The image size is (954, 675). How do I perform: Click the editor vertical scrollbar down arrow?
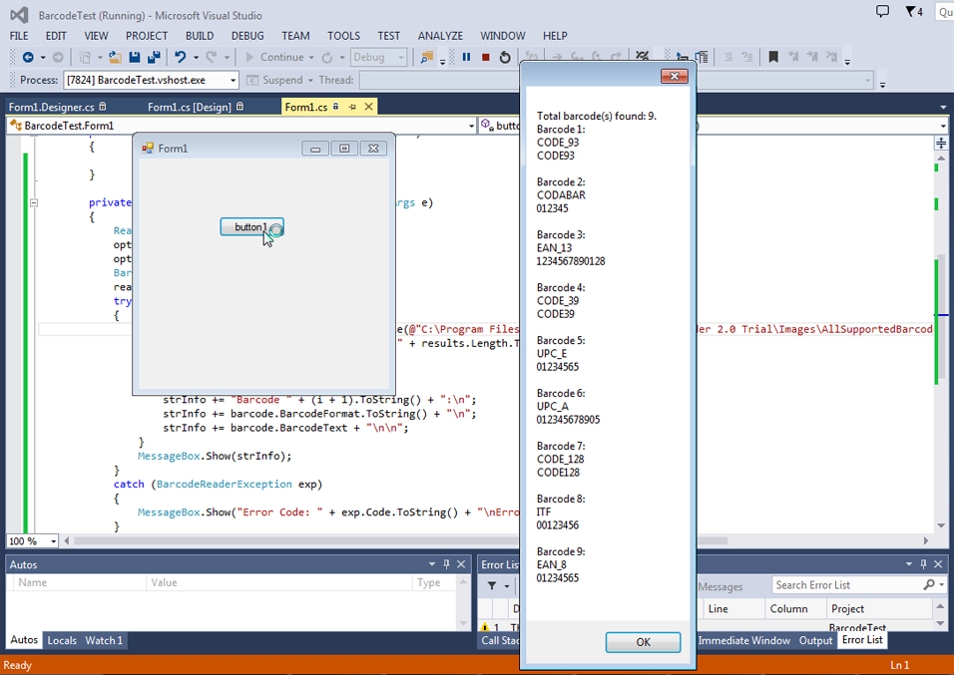941,525
